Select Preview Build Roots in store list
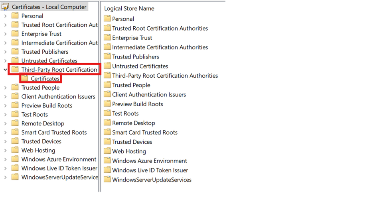 pos(138,104)
